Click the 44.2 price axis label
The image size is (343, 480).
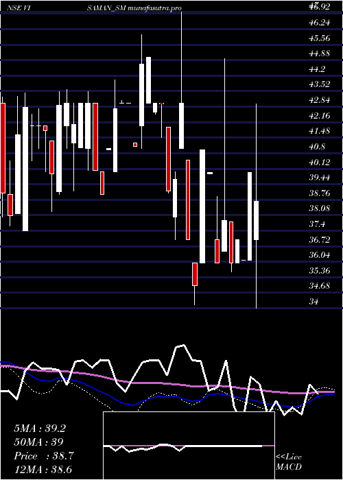[x=317, y=69]
